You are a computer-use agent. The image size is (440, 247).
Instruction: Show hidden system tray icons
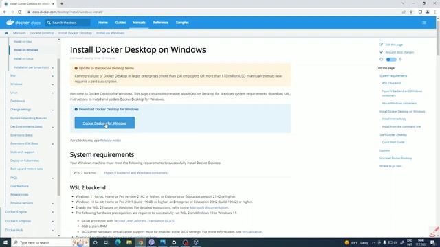[373, 242]
